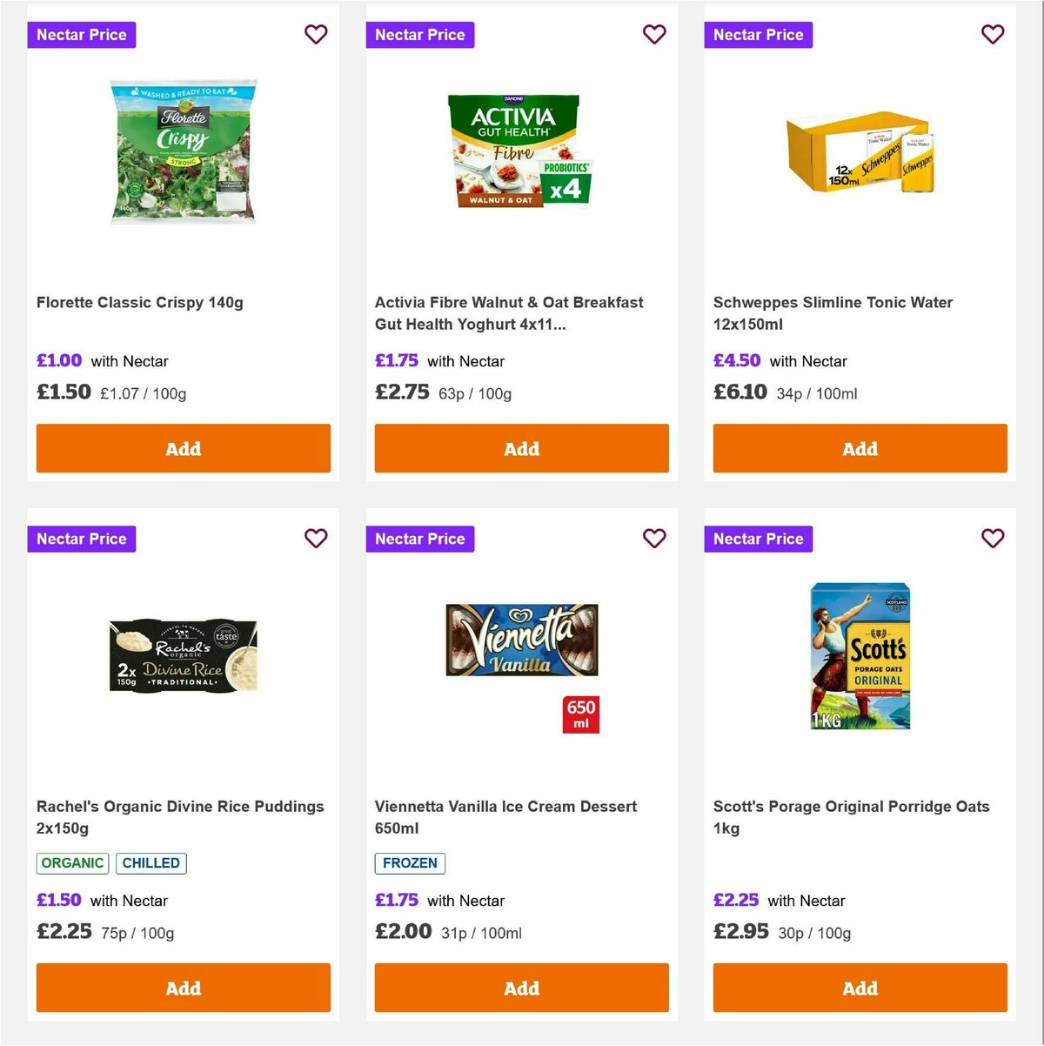Screen dimensions: 1044x1046
Task: Click the heart icon on Activia yoghurt
Action: click(x=654, y=34)
